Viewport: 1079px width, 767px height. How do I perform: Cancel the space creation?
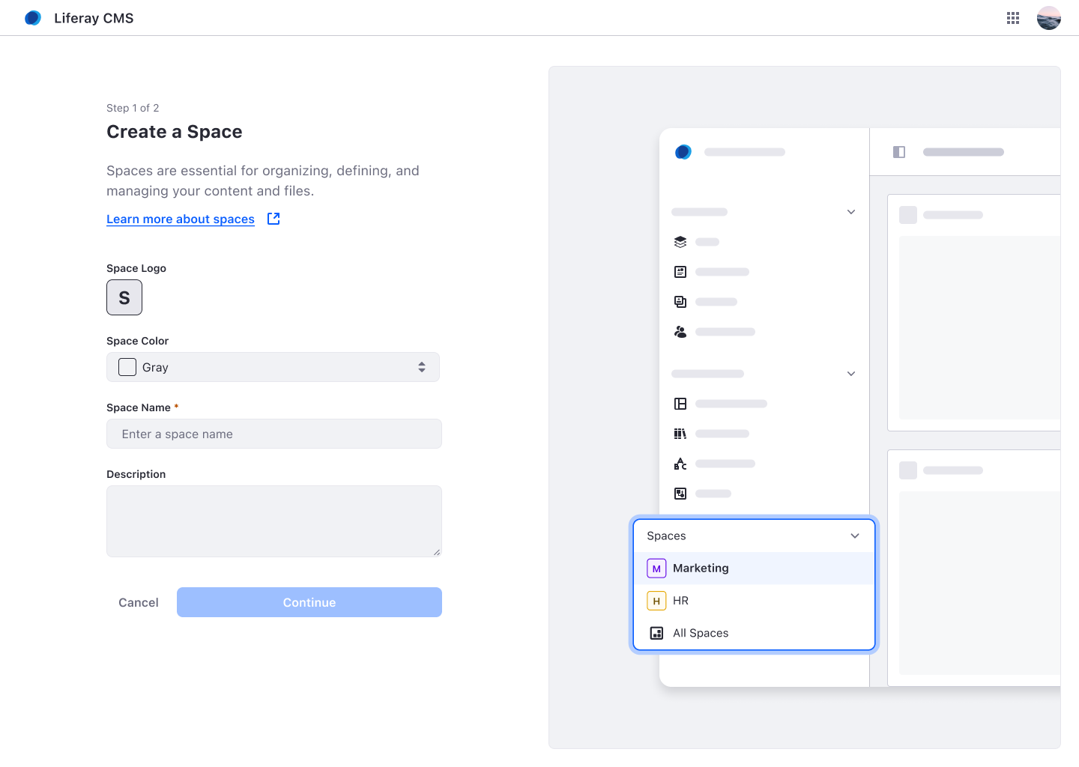[x=139, y=602]
